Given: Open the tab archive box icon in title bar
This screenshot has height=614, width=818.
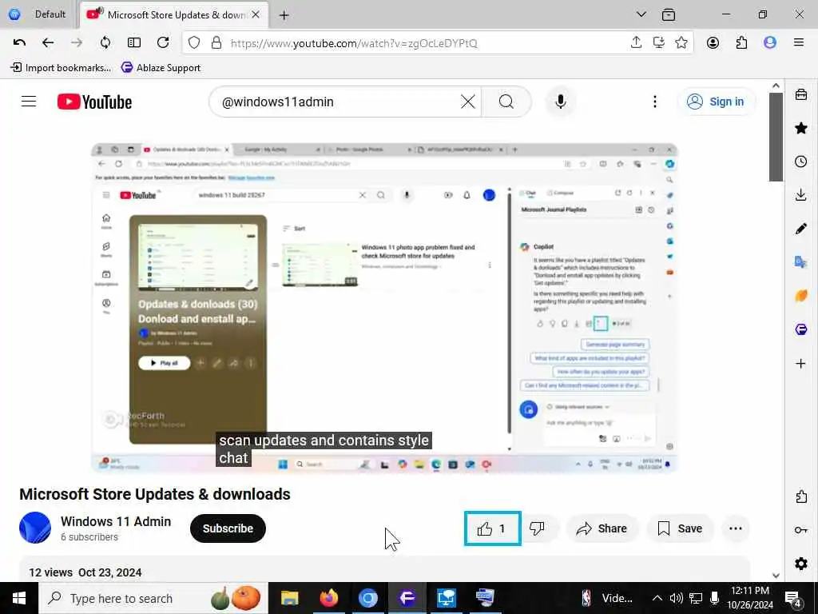Looking at the screenshot, I should [x=669, y=14].
